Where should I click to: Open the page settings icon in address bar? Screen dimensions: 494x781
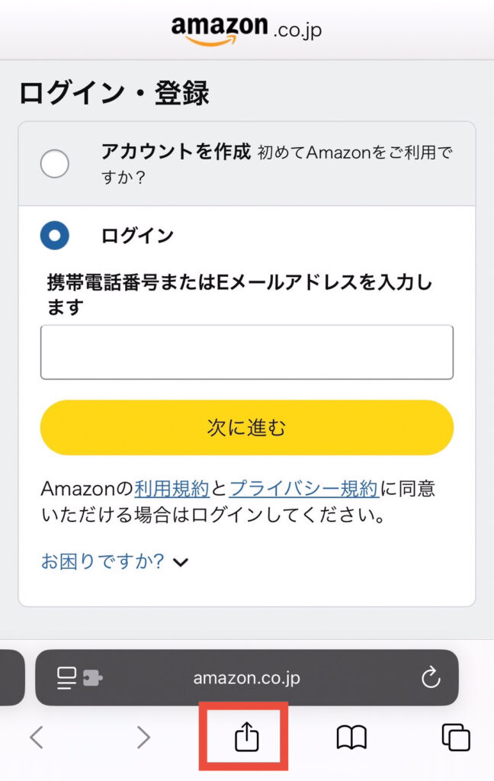coord(79,677)
